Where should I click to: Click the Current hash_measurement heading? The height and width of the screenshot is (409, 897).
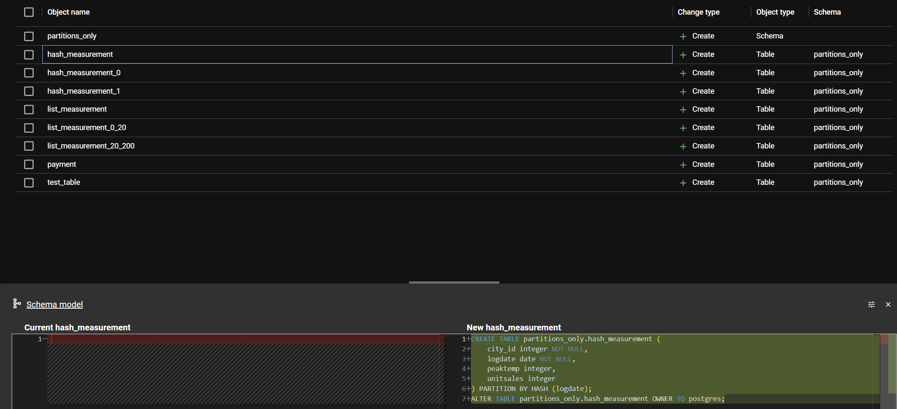click(x=77, y=327)
